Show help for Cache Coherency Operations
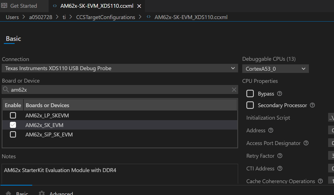Screen dimensions: 334x195 pyautogui.click(x=320, y=181)
